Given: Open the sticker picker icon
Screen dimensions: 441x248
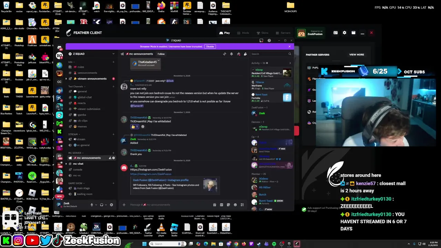Looking at the screenshot, I should tap(228, 205).
